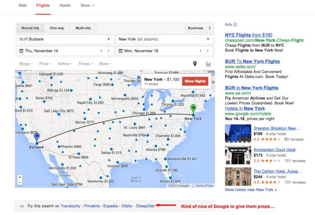Open calendar icon for Thu, November 14

[x=21, y=51]
